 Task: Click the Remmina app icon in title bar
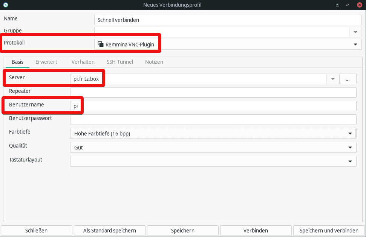[6, 5]
